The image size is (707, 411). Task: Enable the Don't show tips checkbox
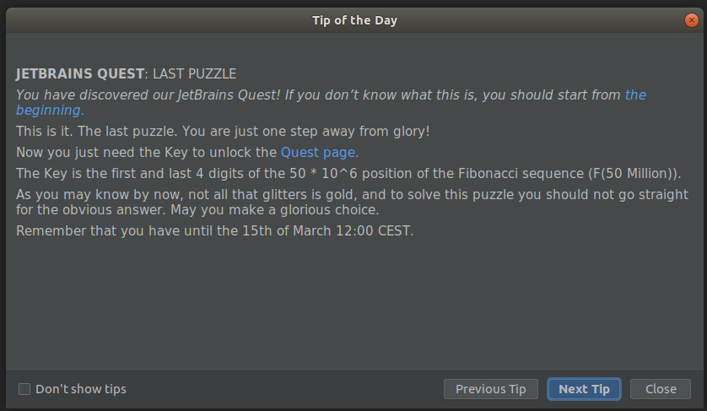tap(24, 389)
